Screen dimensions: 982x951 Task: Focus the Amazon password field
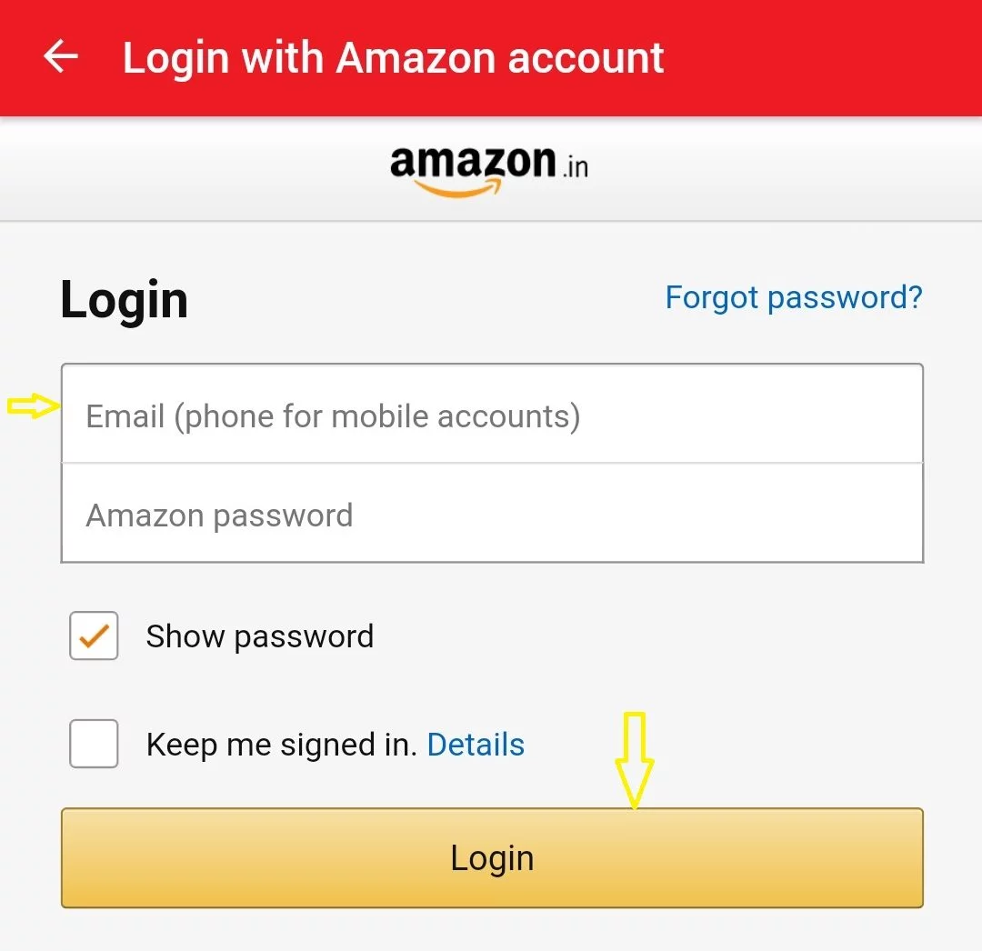tap(492, 515)
